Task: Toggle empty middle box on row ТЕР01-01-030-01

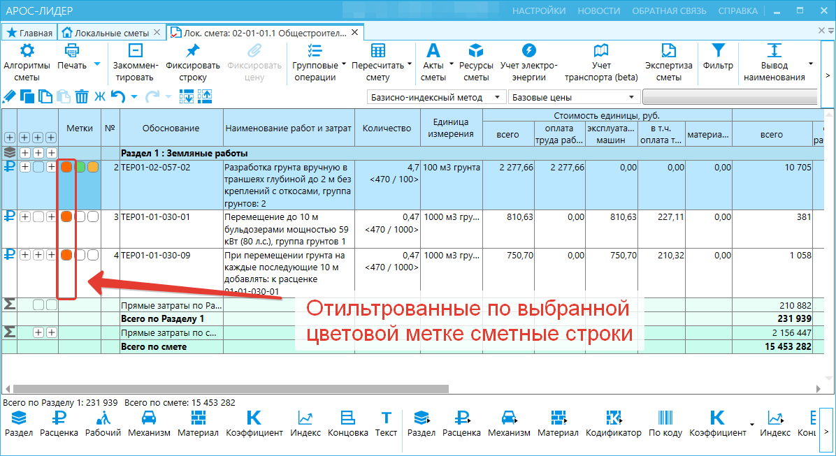Action: (x=38, y=216)
